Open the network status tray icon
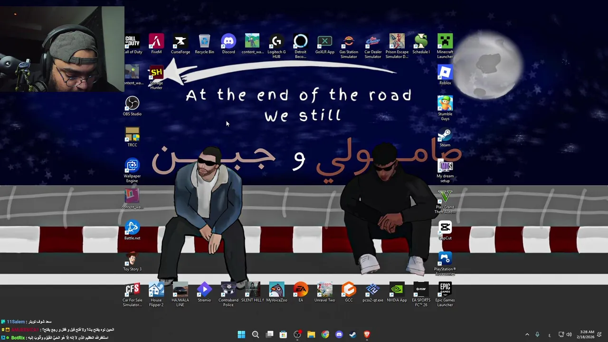This screenshot has width=608, height=342. tap(561, 334)
